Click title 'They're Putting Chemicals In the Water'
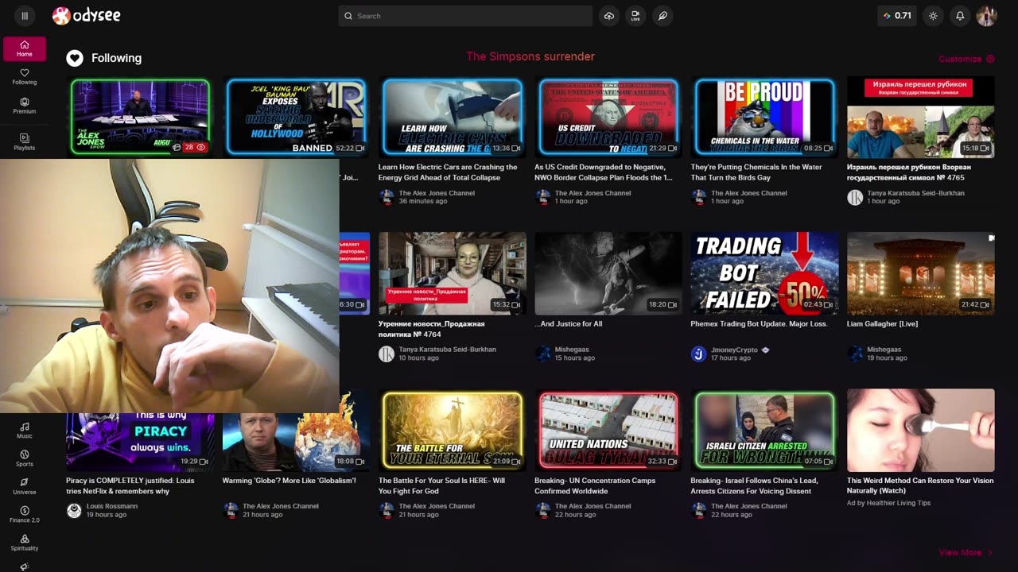 tap(756, 172)
